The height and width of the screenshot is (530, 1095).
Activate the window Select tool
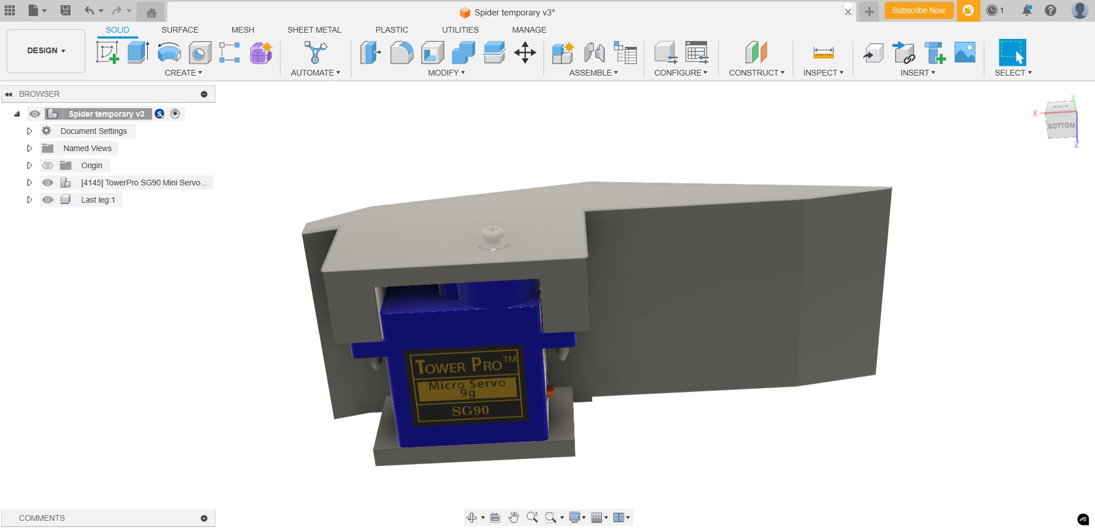point(1013,53)
